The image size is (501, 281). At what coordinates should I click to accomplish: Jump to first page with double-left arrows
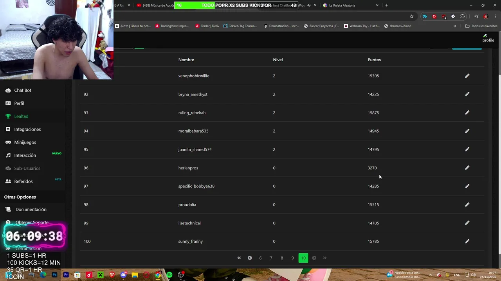pos(239,258)
